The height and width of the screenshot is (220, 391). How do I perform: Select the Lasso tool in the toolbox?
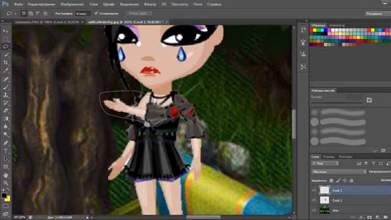point(5,46)
